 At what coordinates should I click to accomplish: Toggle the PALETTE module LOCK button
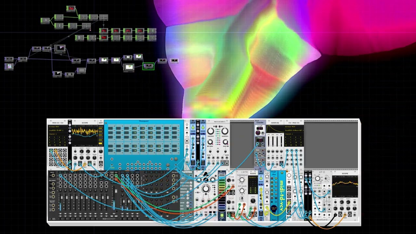[x=222, y=215]
